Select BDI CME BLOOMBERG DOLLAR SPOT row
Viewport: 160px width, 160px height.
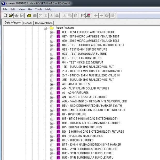point(94,110)
